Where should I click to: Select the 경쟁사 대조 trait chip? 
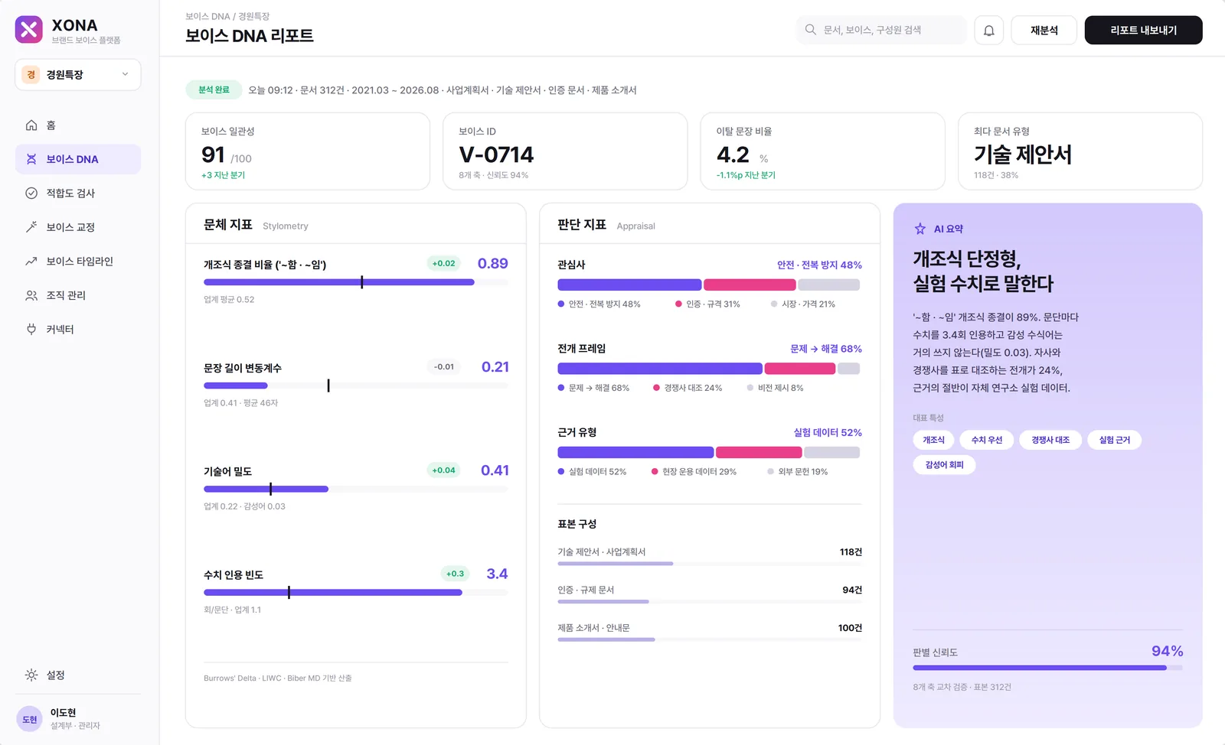(x=1050, y=440)
